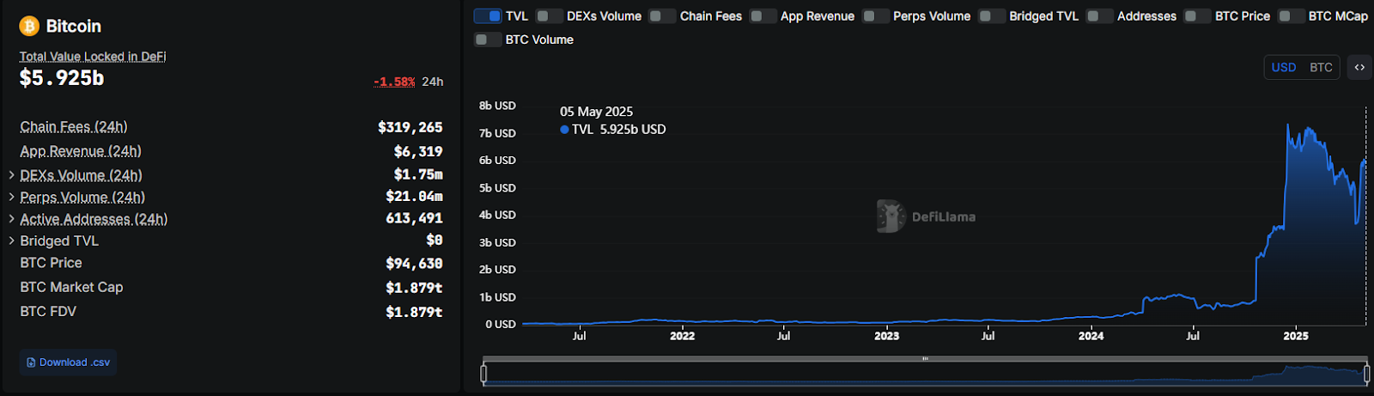Click Total Value Locked in DeFi label
This screenshot has width=1374, height=396.
(x=93, y=57)
